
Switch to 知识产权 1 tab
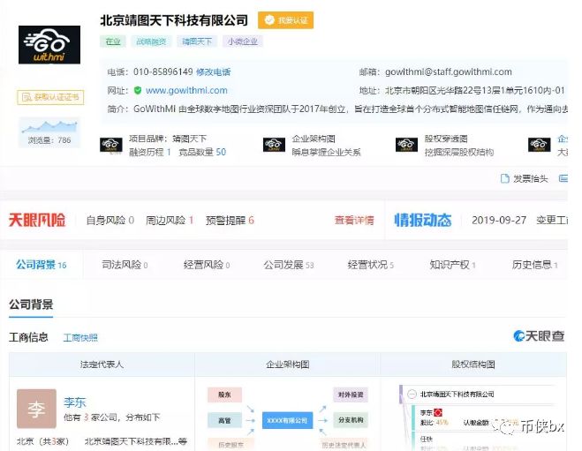click(x=452, y=265)
